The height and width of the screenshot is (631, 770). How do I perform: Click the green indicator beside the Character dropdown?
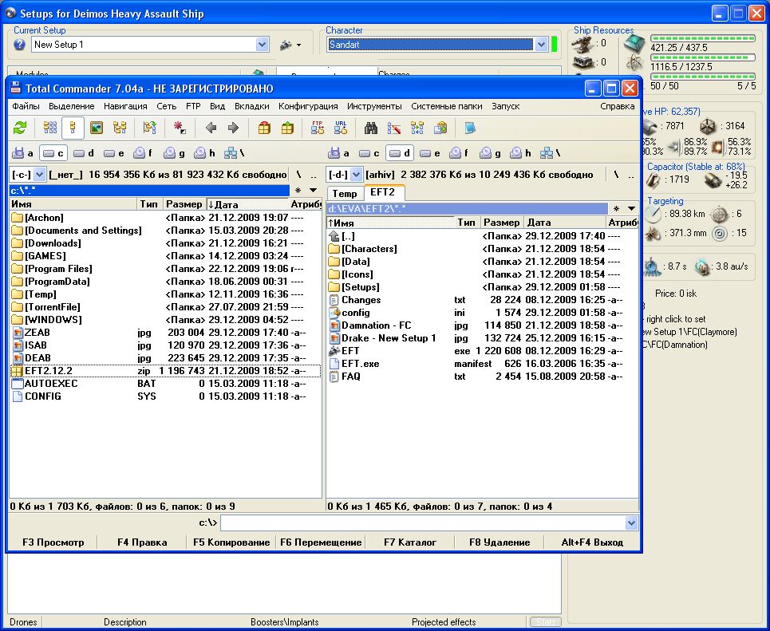[x=555, y=45]
